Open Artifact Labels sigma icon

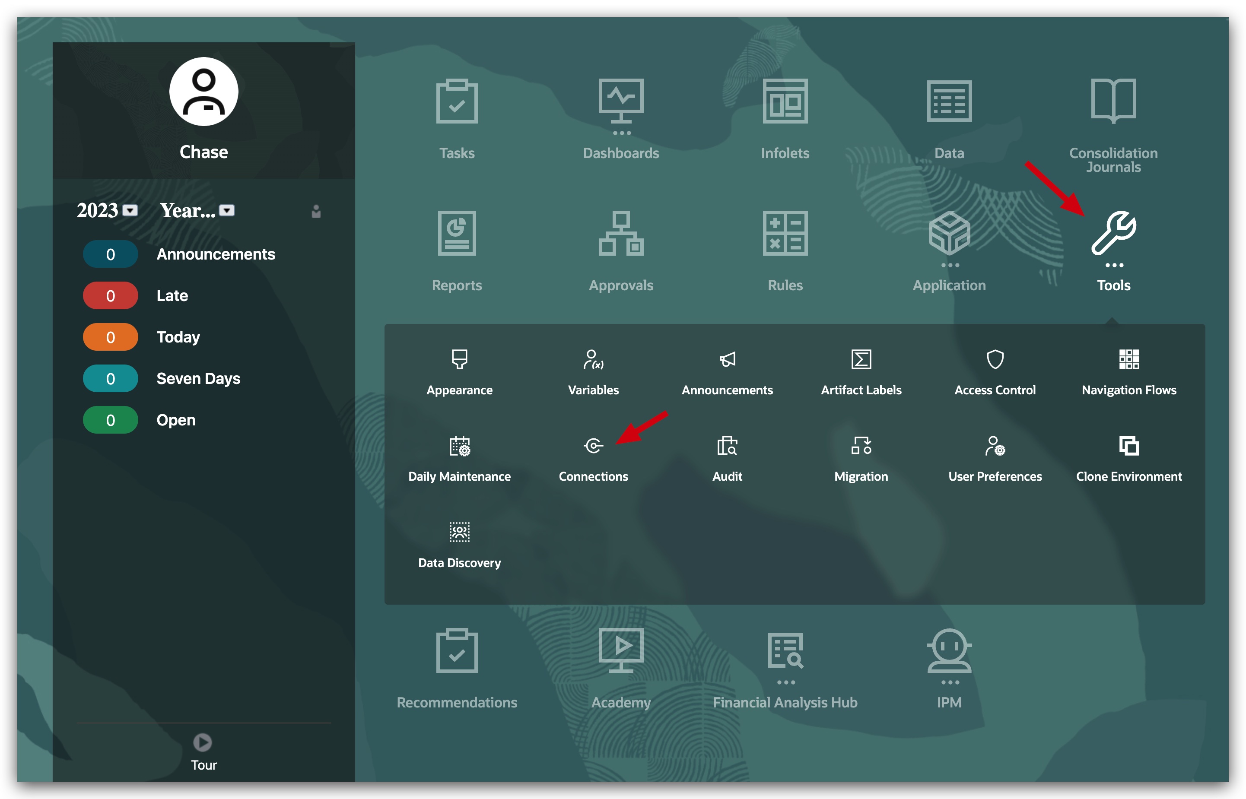pyautogui.click(x=861, y=359)
